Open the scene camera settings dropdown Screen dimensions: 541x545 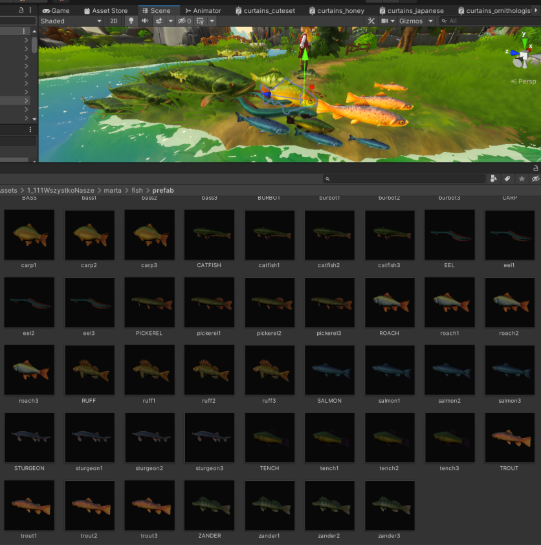388,21
